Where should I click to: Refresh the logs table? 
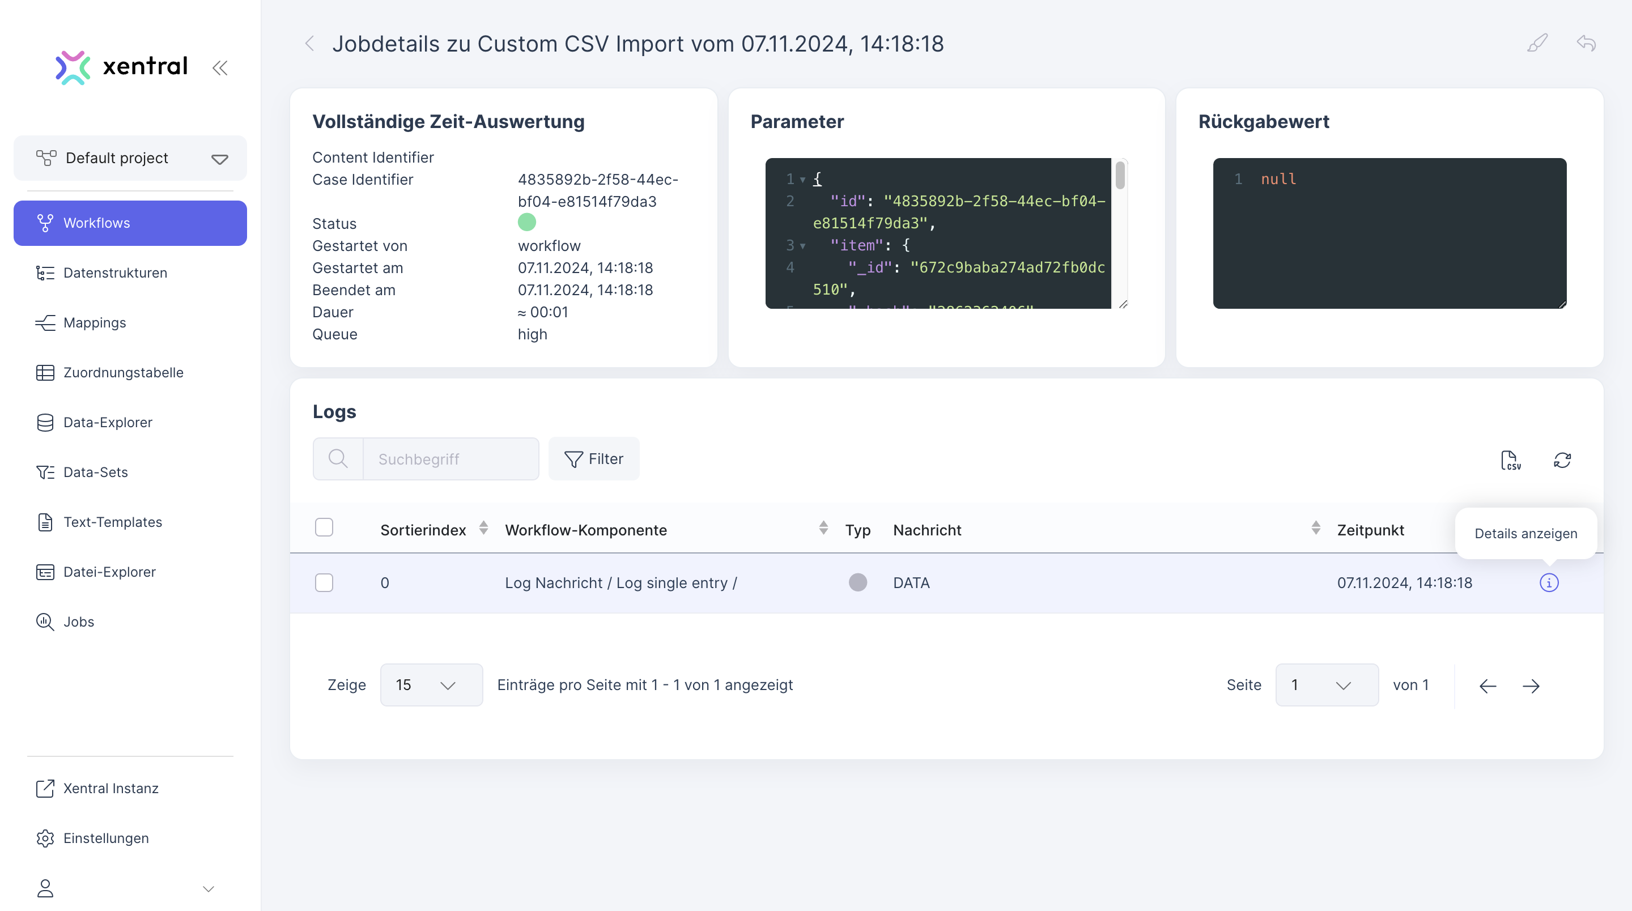[1562, 460]
